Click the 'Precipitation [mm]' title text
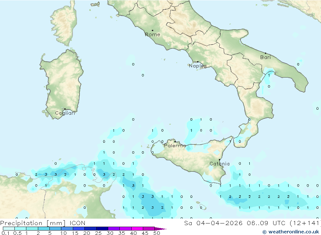Image resolution: width=321 pixels, height=235 pixels. tap(33, 223)
